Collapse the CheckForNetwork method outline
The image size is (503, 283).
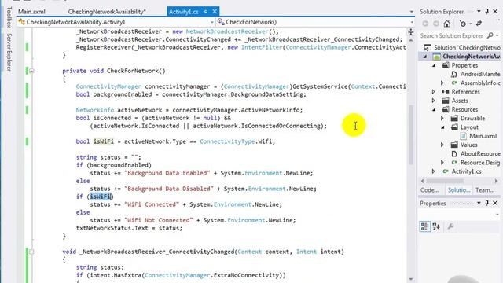(x=31, y=71)
